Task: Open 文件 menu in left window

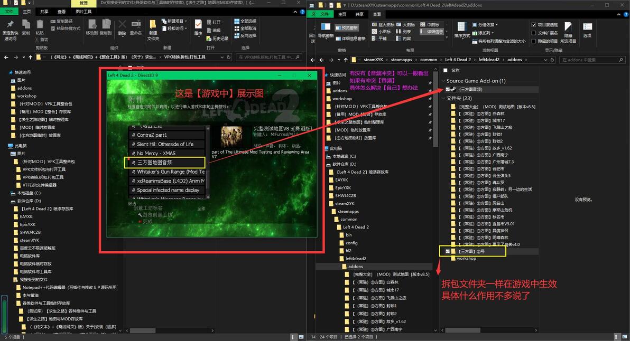Action: pos(9,12)
